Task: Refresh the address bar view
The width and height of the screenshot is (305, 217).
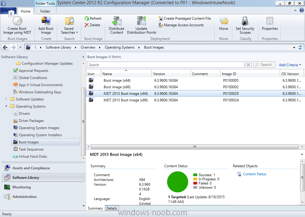Action: [300, 47]
